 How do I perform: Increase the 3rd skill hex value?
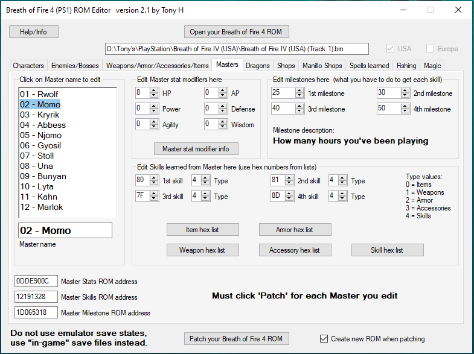point(154,194)
